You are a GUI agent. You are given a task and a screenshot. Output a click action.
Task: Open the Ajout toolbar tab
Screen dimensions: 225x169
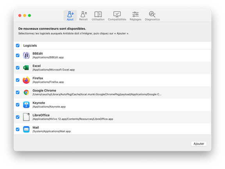pyautogui.click(x=70, y=16)
